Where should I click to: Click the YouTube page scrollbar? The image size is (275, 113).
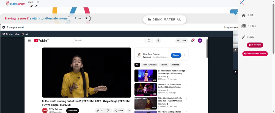(207, 48)
